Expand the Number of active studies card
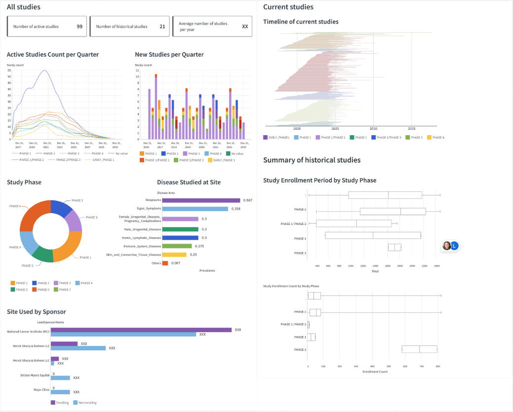 46,26
